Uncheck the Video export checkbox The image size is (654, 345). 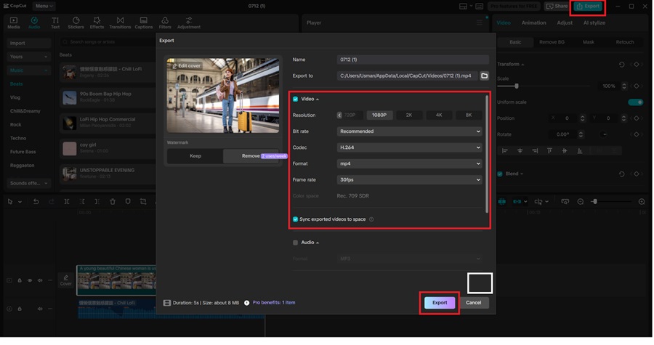pos(295,100)
